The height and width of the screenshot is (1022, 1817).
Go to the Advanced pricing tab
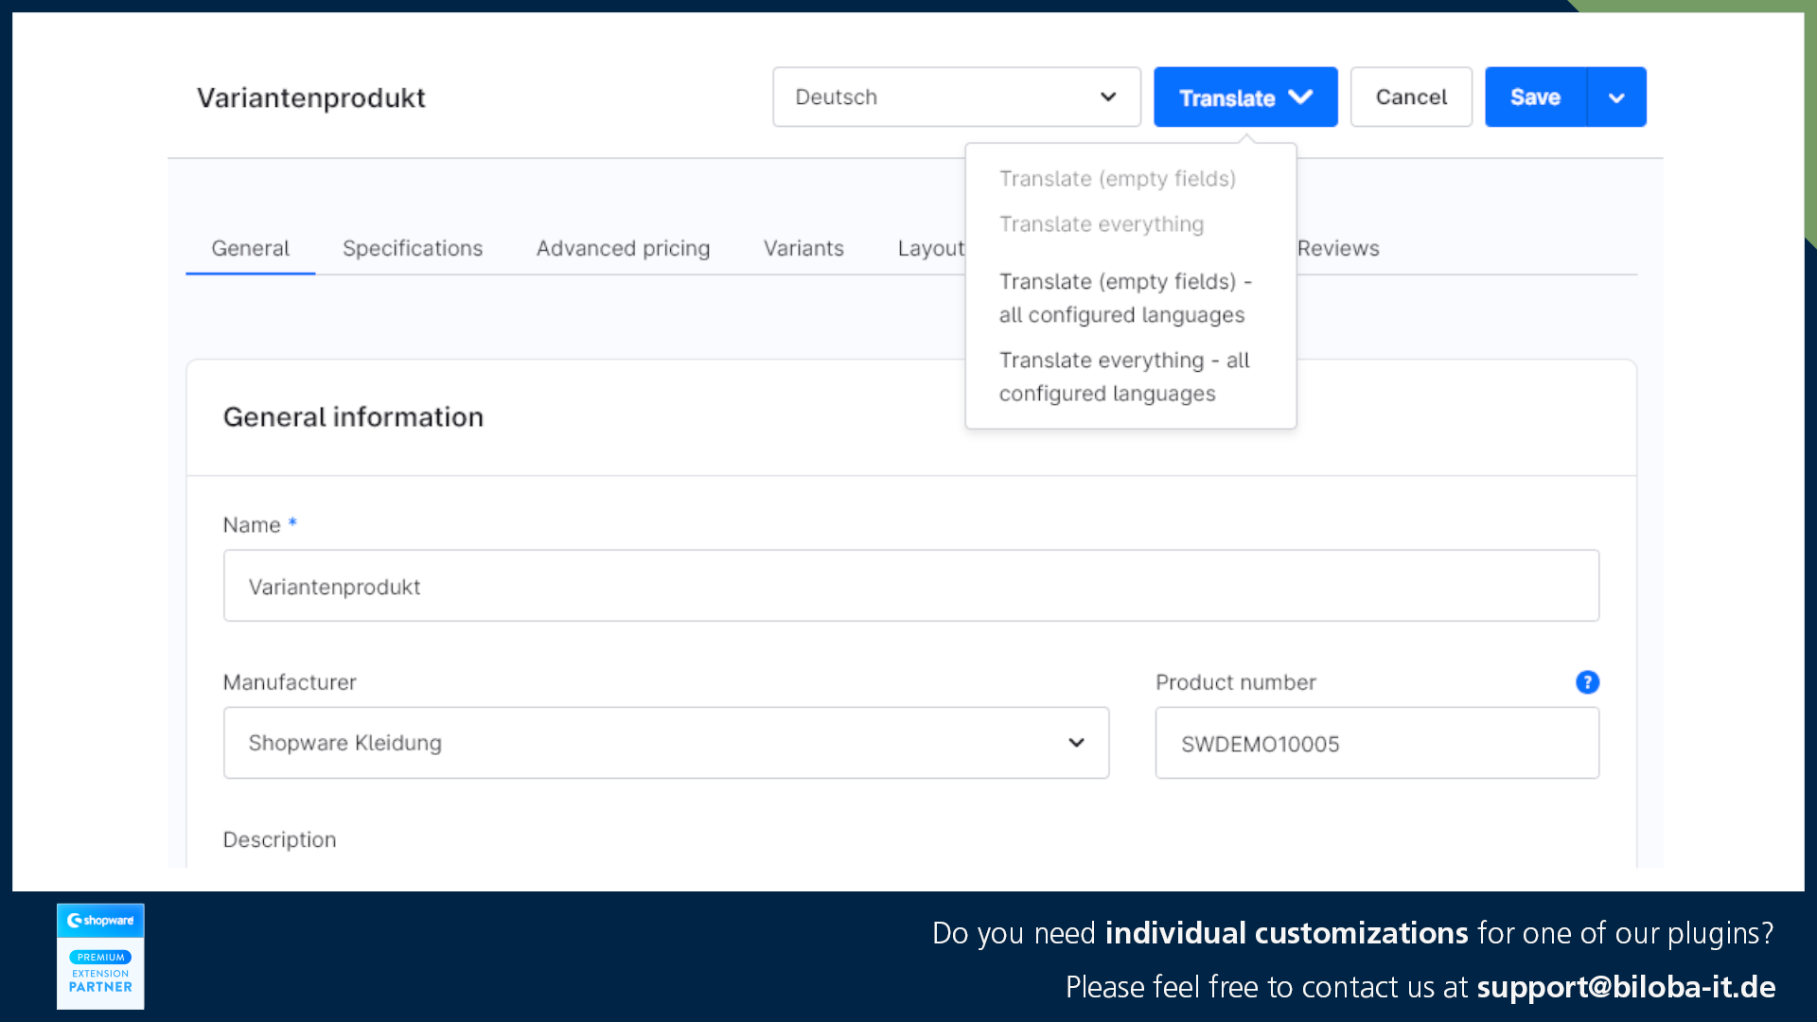(x=623, y=248)
